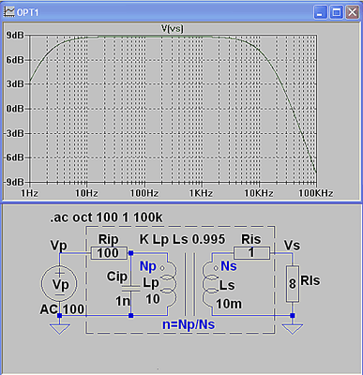Click the Vs net label
Viewport: 363px width, 375px height.
[292, 246]
